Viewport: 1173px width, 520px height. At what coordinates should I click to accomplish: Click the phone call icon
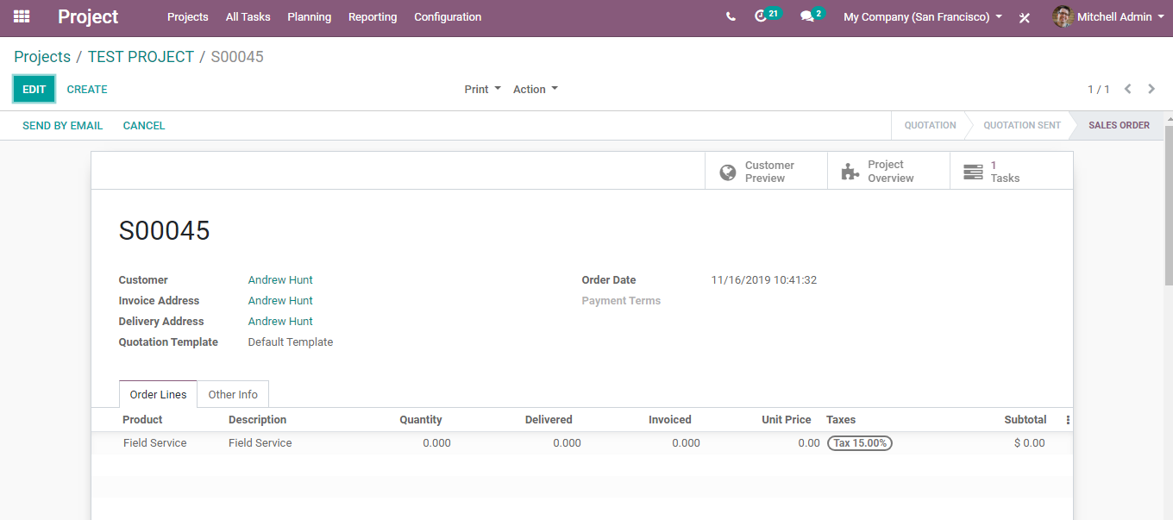click(731, 16)
